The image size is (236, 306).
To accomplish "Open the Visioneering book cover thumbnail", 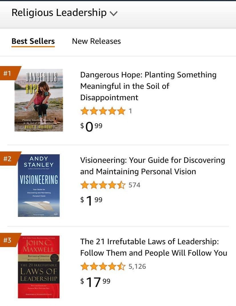I will 39,185.
